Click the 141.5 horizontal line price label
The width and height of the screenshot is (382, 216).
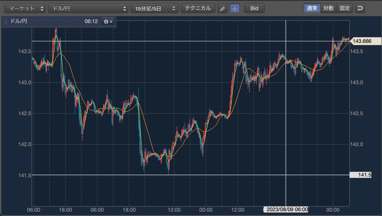(360, 175)
